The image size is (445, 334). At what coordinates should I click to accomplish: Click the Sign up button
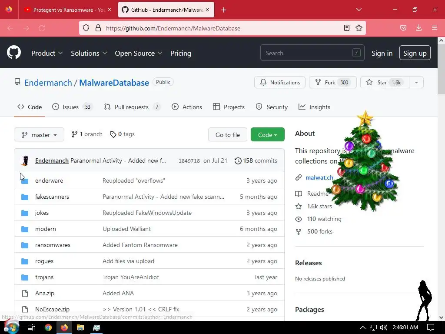[415, 53]
